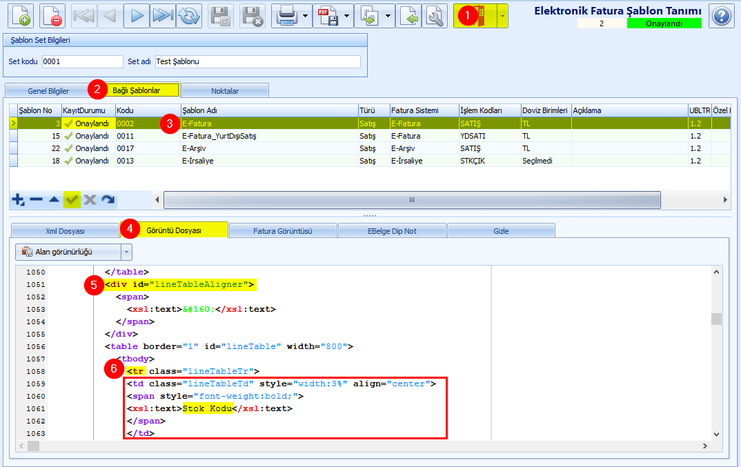This screenshot has width=741, height=467.
Task: Open the exit button dropdown arrow
Action: click(502, 16)
